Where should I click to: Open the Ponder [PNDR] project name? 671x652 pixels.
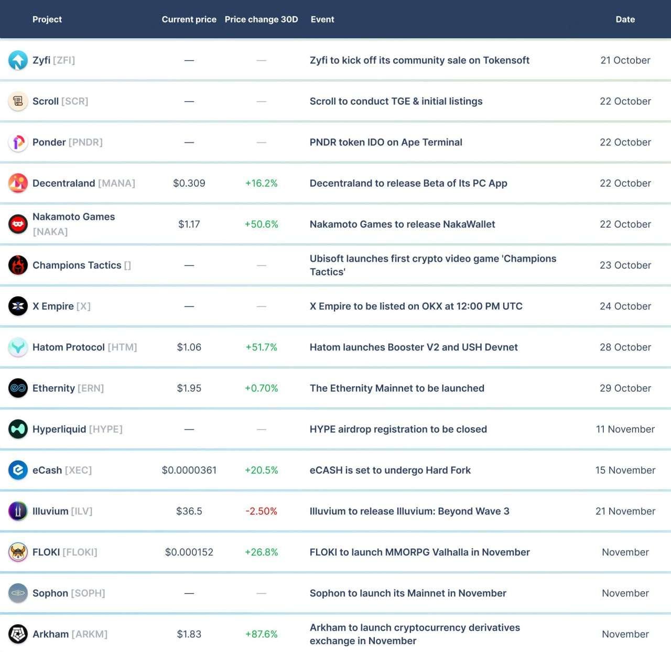coord(68,142)
